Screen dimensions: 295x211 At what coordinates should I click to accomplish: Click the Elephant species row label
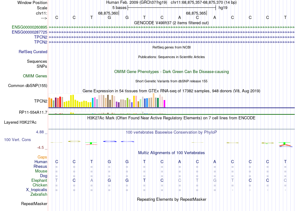click(39, 181)
